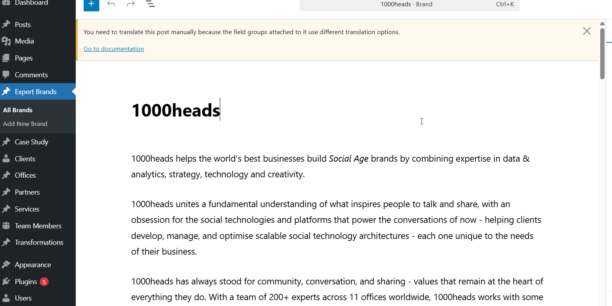Click the block inserter plus button
The image size is (612, 306).
tap(91, 4)
